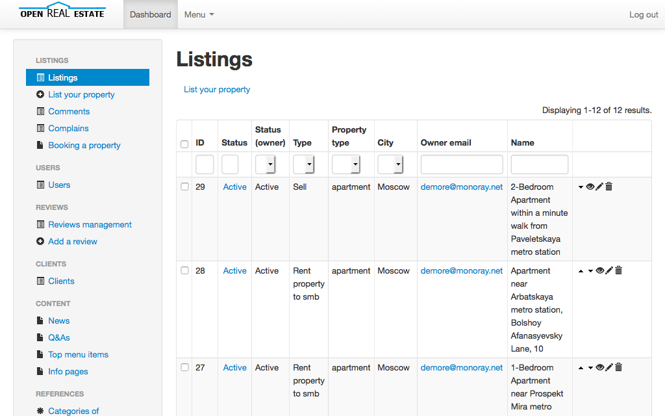
Task: Edit listing 29 using the pencil icon
Action: click(599, 187)
